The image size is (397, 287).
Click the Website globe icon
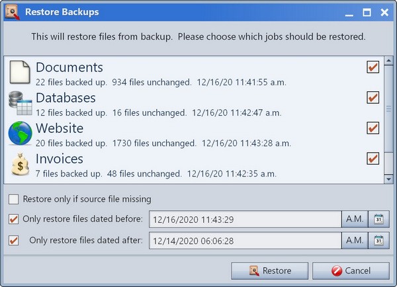coord(21,133)
